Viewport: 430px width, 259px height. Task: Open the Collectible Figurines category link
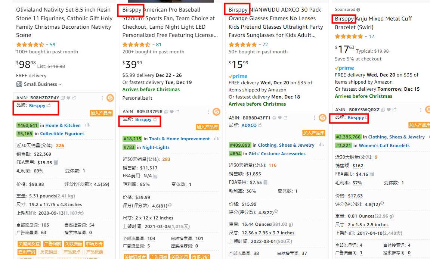pyautogui.click(x=62, y=134)
